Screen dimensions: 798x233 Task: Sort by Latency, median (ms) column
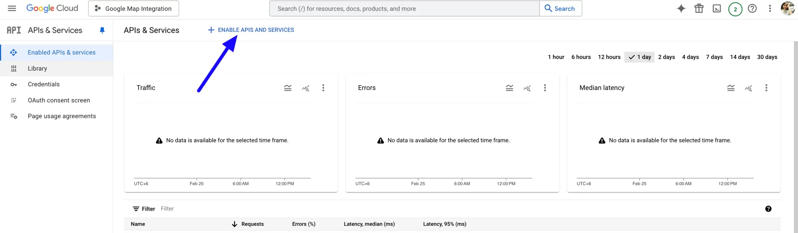369,224
